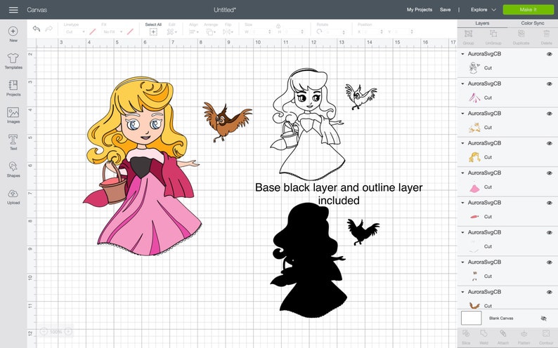Click the brown wings layer thumbnail
The width and height of the screenshot is (558, 348).
point(474,305)
